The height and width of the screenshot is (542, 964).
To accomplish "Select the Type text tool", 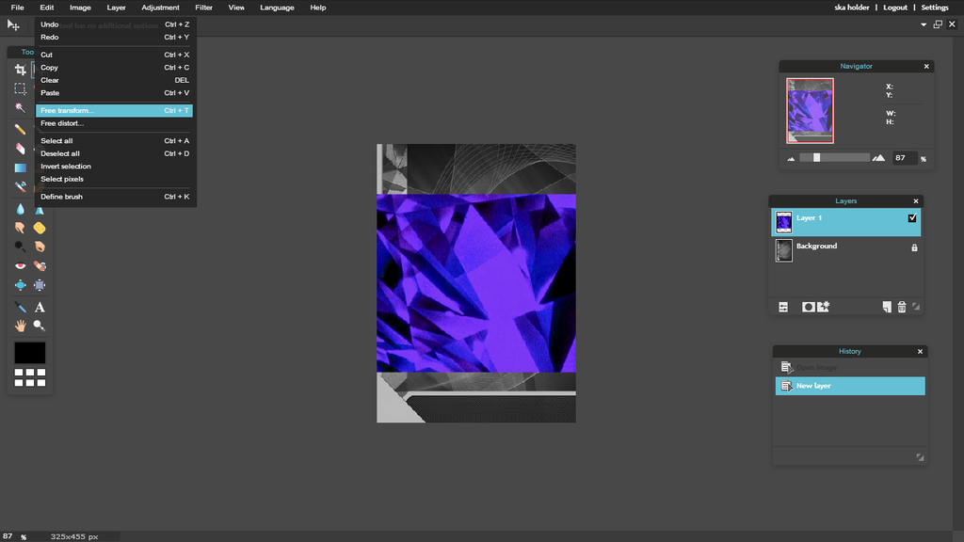I will (x=40, y=308).
